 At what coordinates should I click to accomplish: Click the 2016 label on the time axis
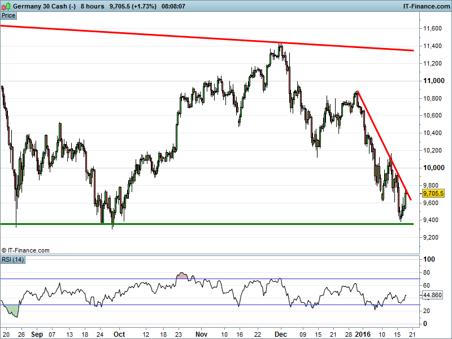362,334
